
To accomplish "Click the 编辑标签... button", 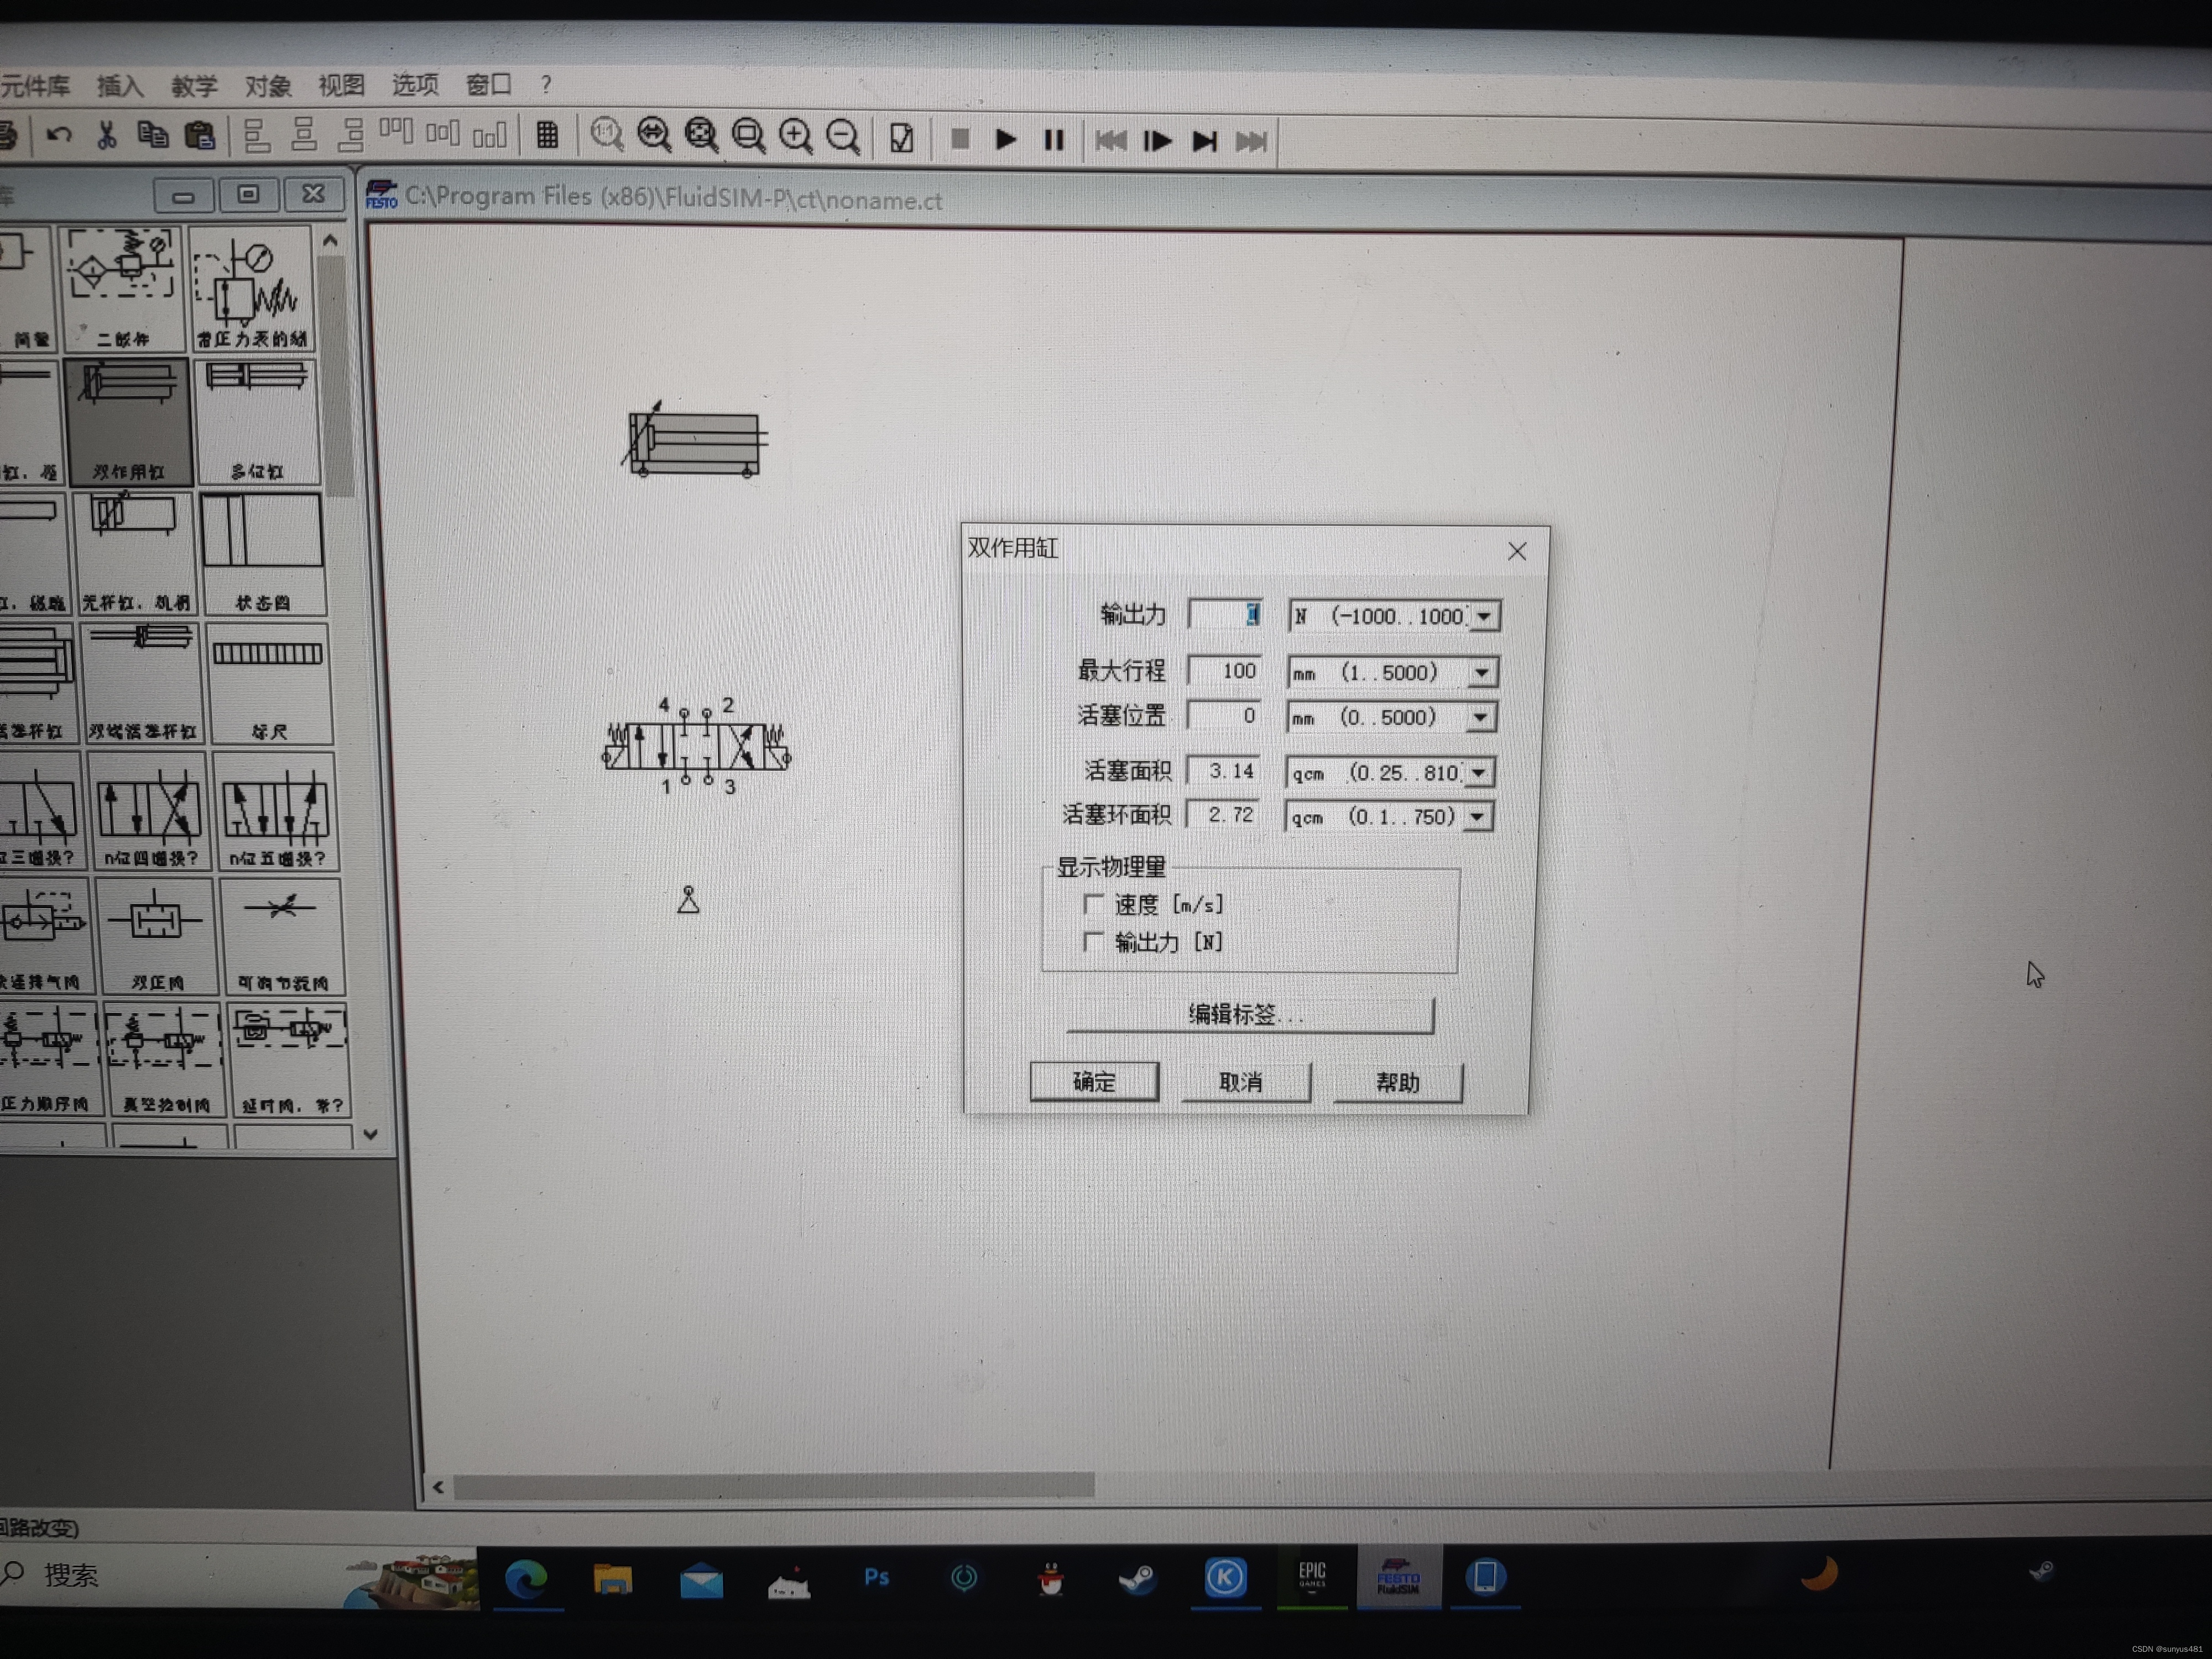I will 1249,1014.
